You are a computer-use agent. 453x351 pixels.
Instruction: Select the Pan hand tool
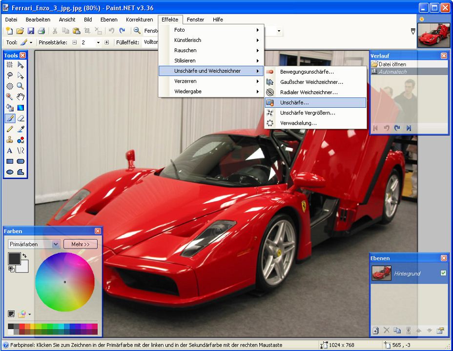21,97
